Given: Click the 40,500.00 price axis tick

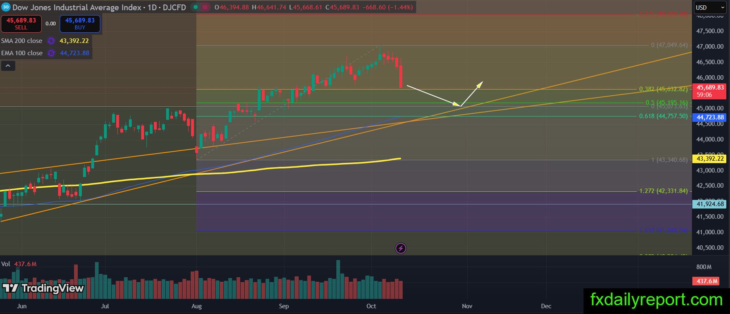Looking at the screenshot, I should (x=710, y=248).
